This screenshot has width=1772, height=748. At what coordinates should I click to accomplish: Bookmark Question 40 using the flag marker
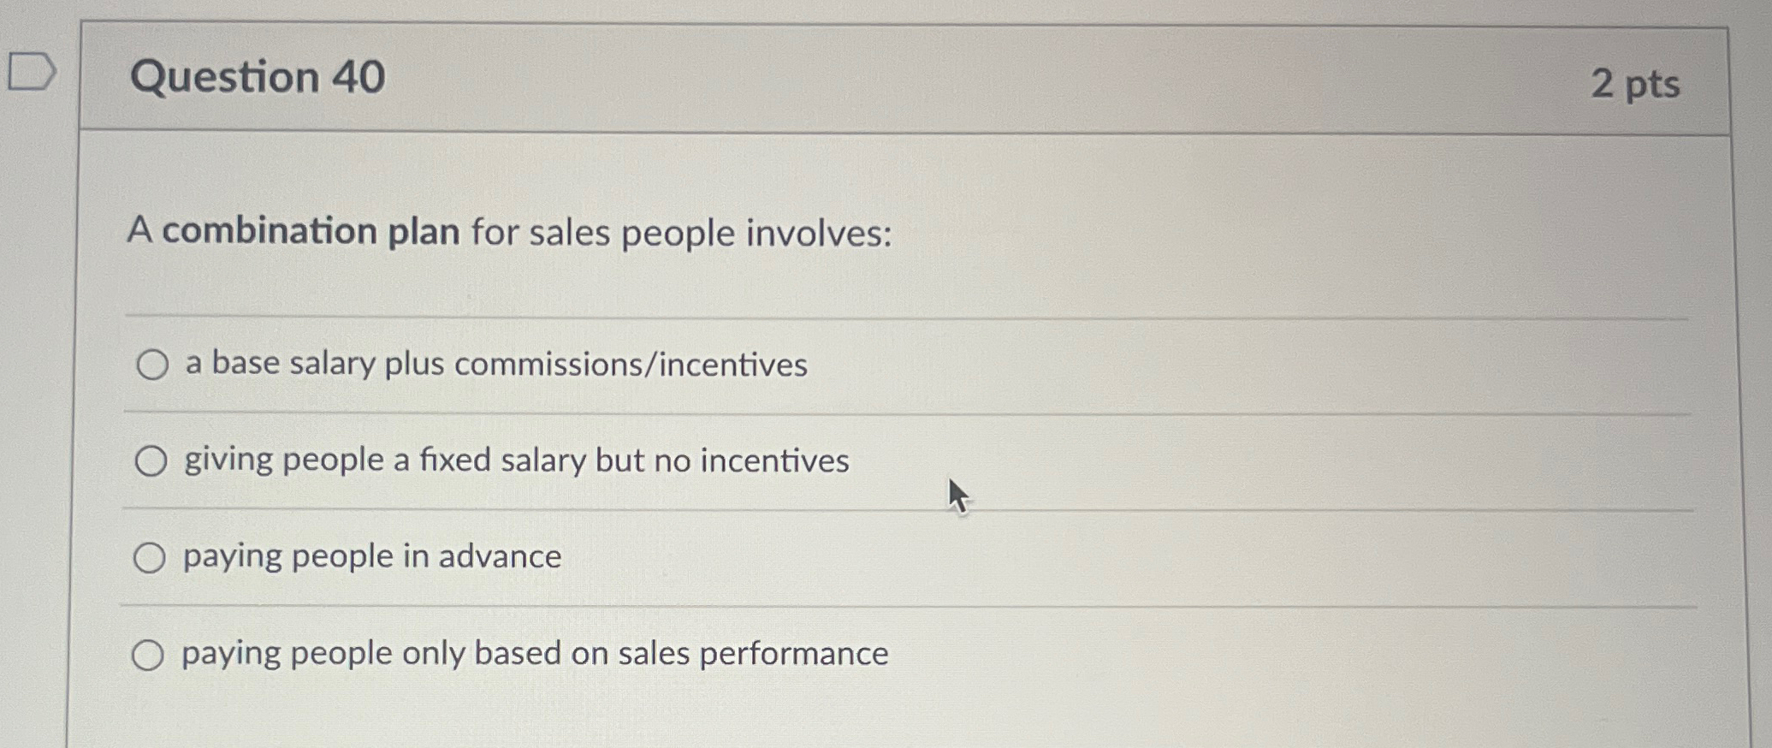point(32,73)
